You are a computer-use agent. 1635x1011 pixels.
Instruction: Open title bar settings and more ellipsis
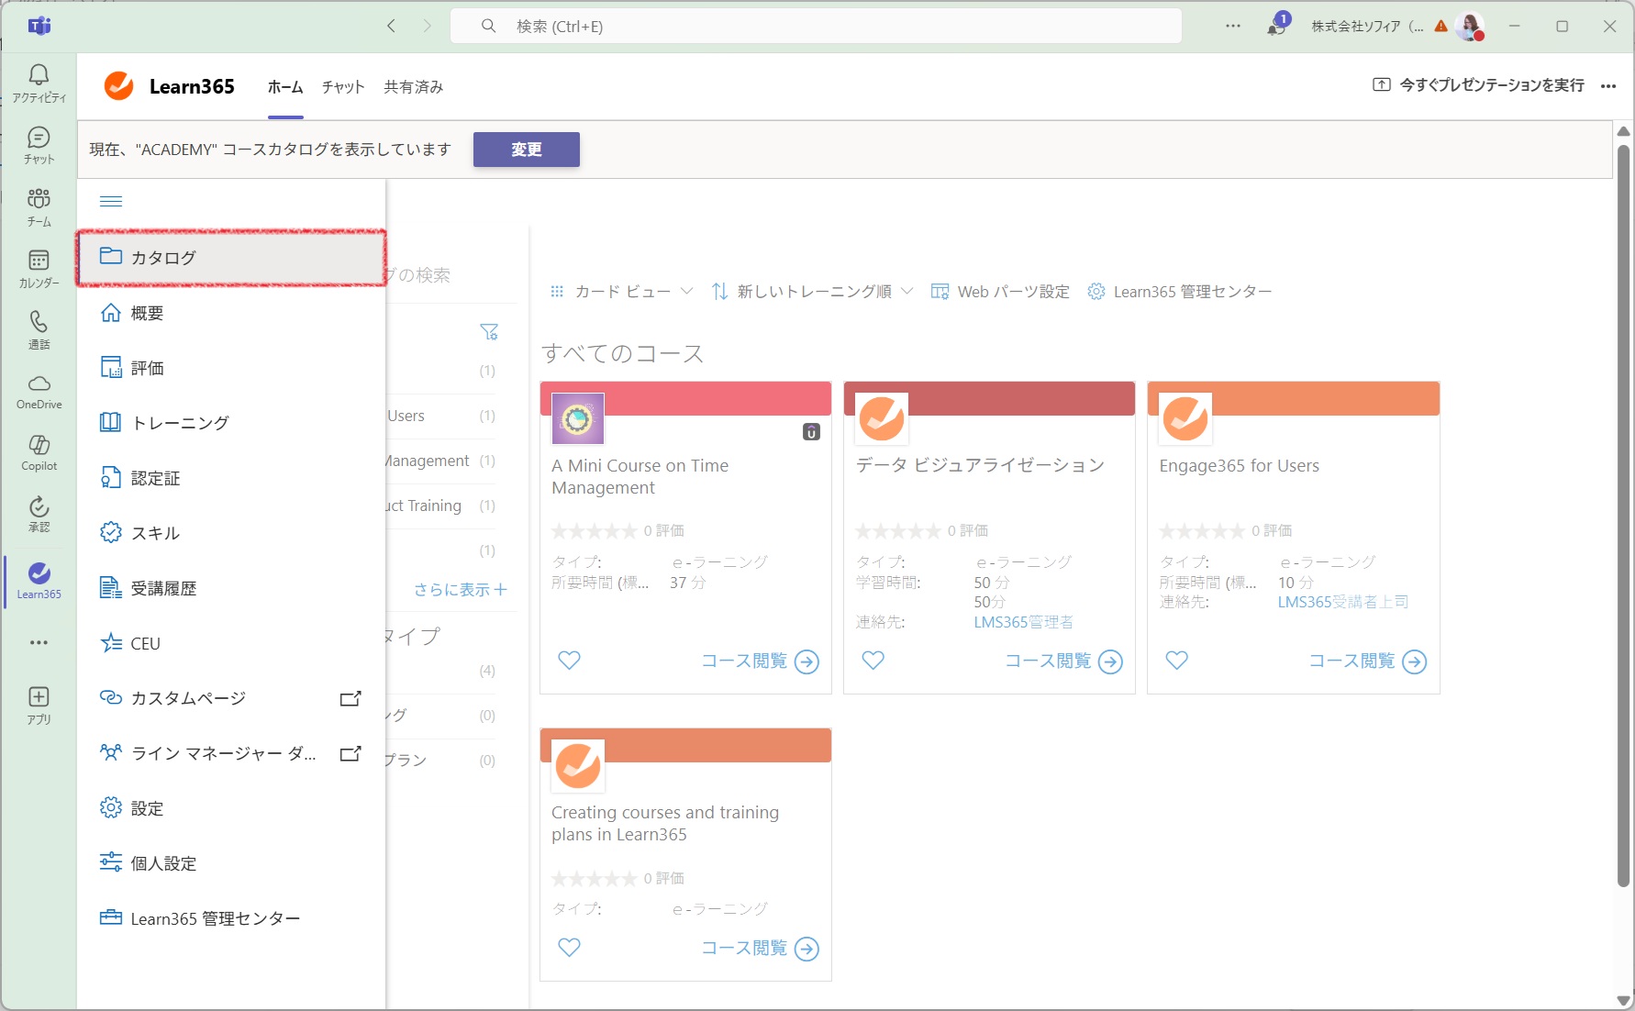pyautogui.click(x=1233, y=26)
